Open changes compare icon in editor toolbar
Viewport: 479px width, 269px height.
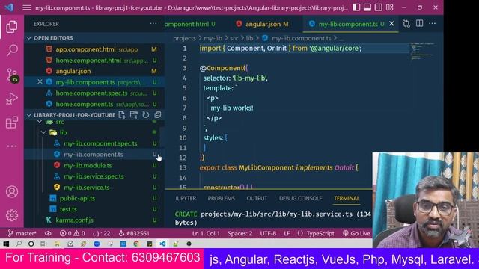(406, 24)
